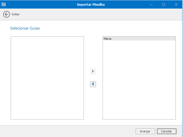The image size is (183, 137).
Task: Click the Selecionar Guias heading
Action: coord(25,28)
